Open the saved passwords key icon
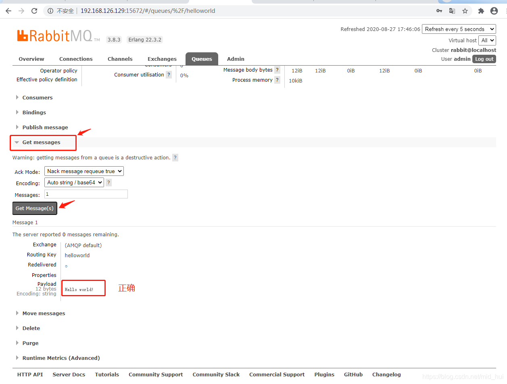507x384 pixels. 439,11
